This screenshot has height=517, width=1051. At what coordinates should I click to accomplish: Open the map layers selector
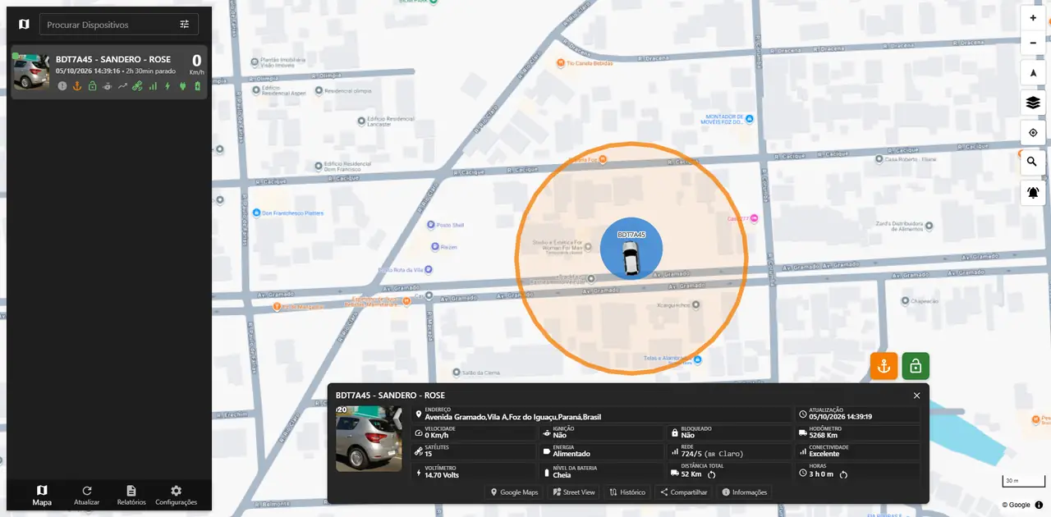click(1033, 103)
